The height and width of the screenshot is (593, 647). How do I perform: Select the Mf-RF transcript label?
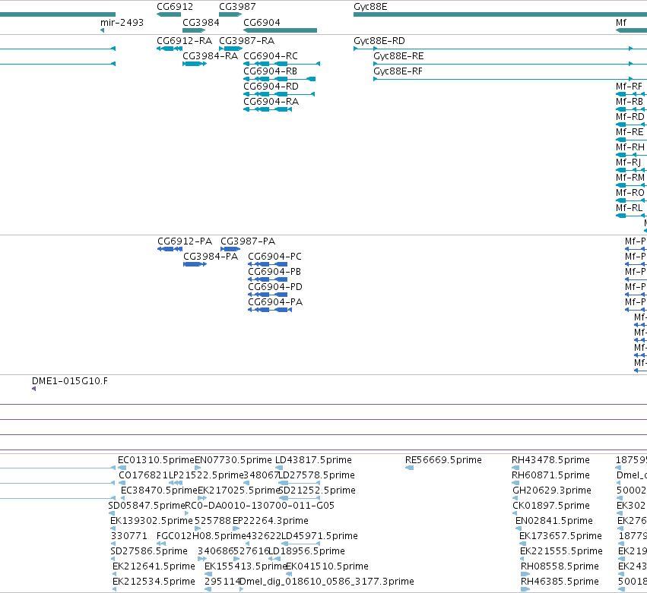pos(630,87)
